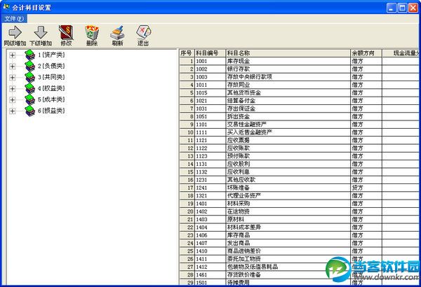Click the 退出 exit icon
421x287 pixels.
(x=143, y=32)
